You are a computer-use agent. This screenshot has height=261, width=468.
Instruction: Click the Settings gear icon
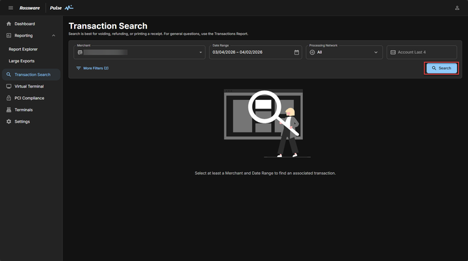[8, 121]
